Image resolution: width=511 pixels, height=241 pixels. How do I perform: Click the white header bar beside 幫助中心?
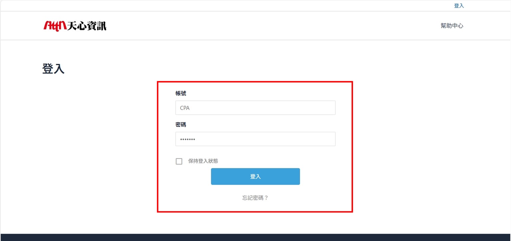pos(266,26)
